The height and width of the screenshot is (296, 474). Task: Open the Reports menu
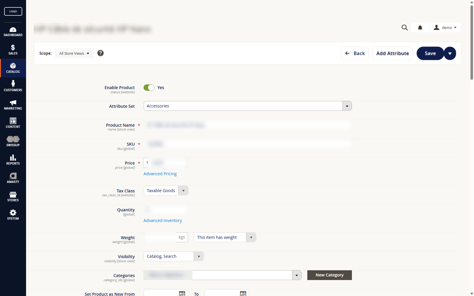click(13, 160)
